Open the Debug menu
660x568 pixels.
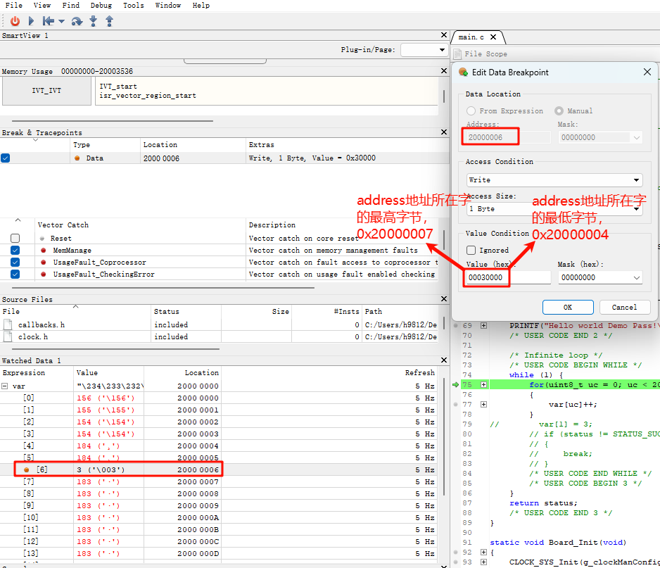click(101, 6)
